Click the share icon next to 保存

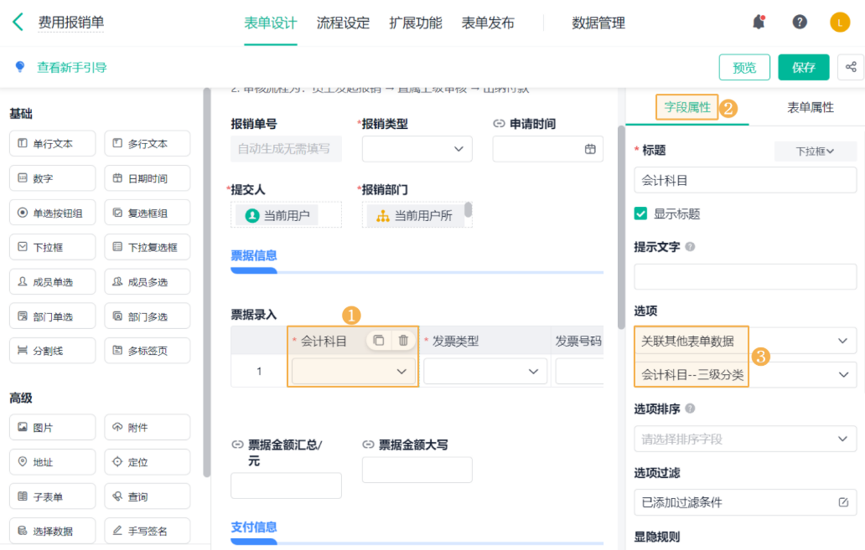[x=851, y=67]
